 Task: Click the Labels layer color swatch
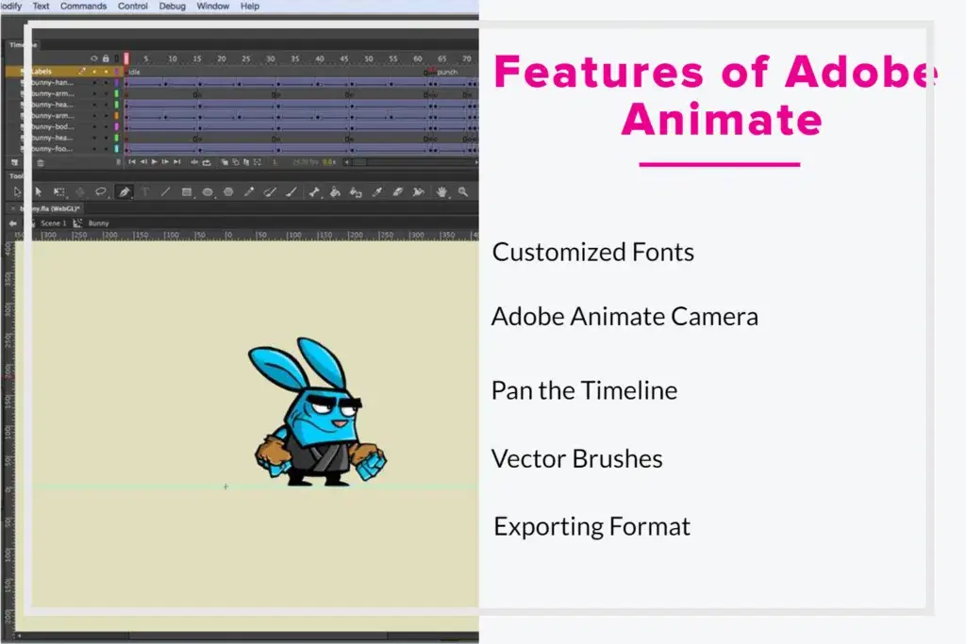pos(117,71)
